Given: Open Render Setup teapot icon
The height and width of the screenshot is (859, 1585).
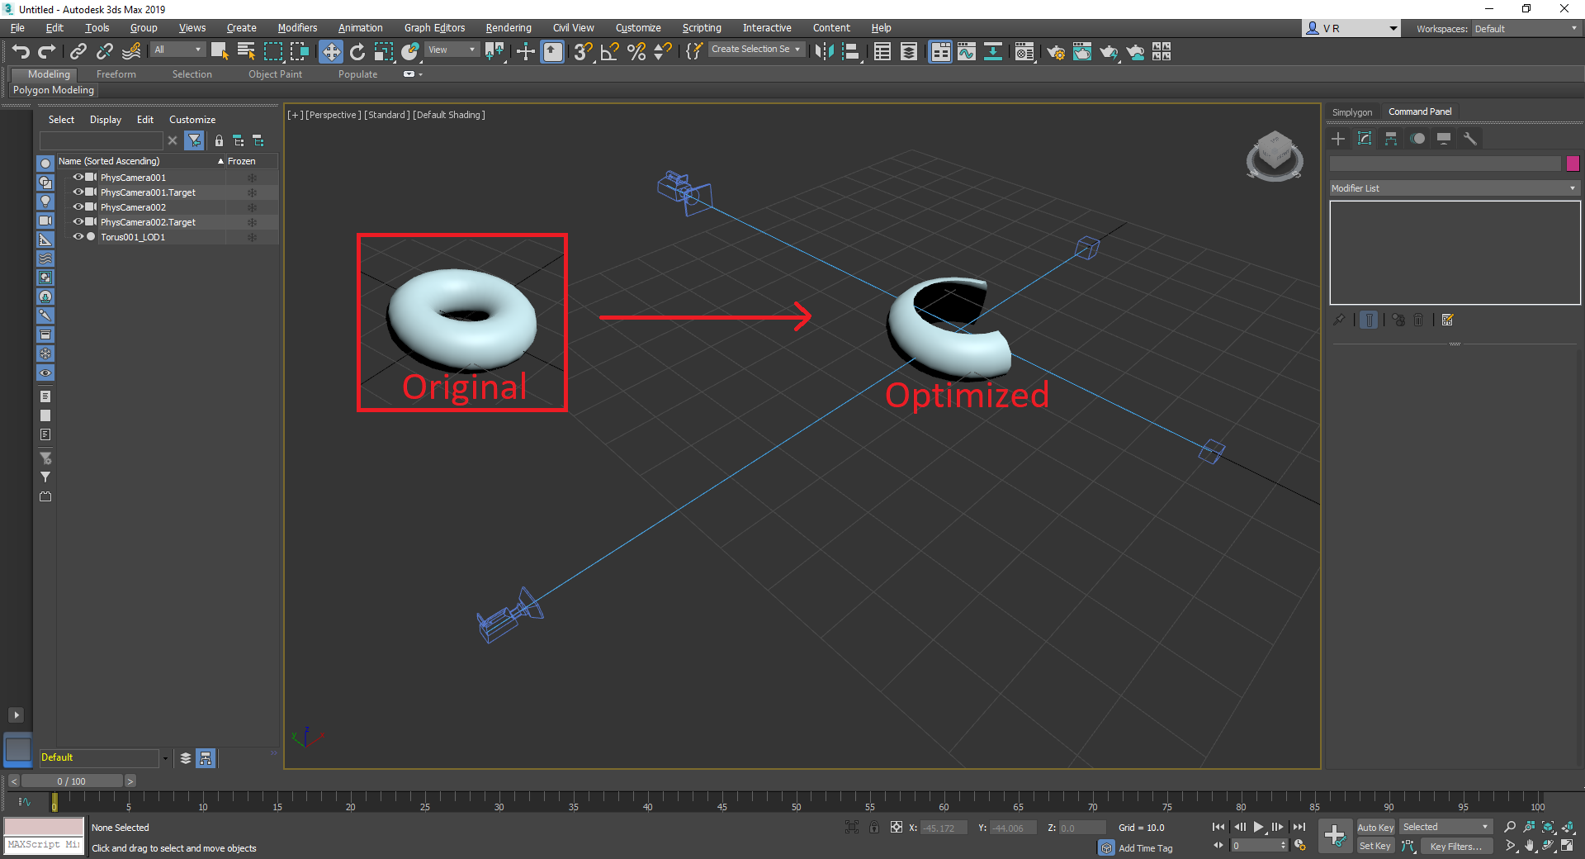Looking at the screenshot, I should point(1055,52).
